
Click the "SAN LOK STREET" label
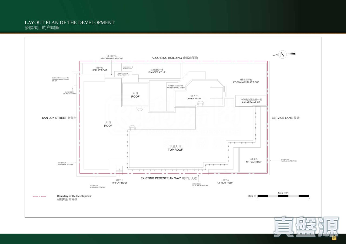[x=54, y=118]
